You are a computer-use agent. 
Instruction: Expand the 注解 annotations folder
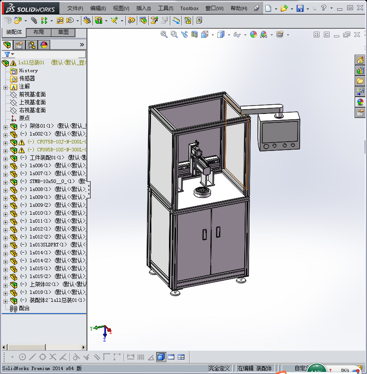[5, 87]
